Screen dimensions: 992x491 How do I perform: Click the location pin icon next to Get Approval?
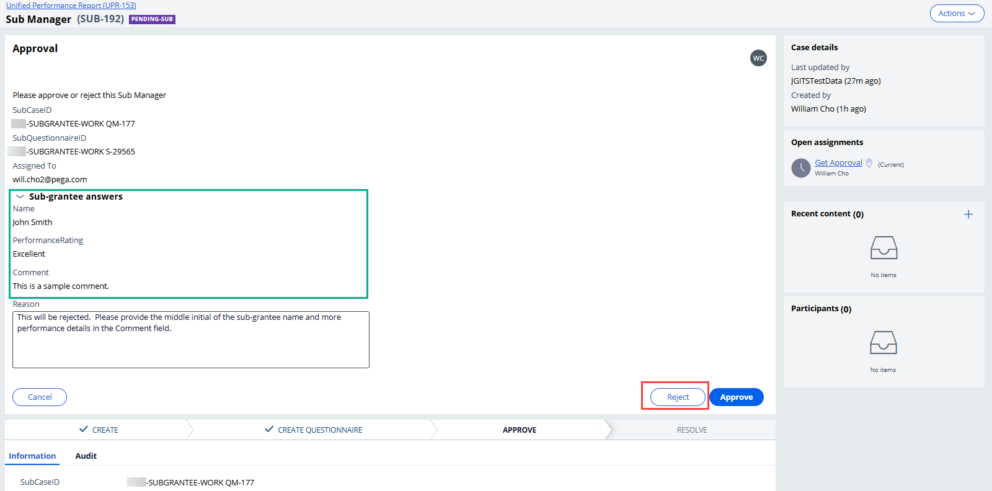click(x=869, y=163)
